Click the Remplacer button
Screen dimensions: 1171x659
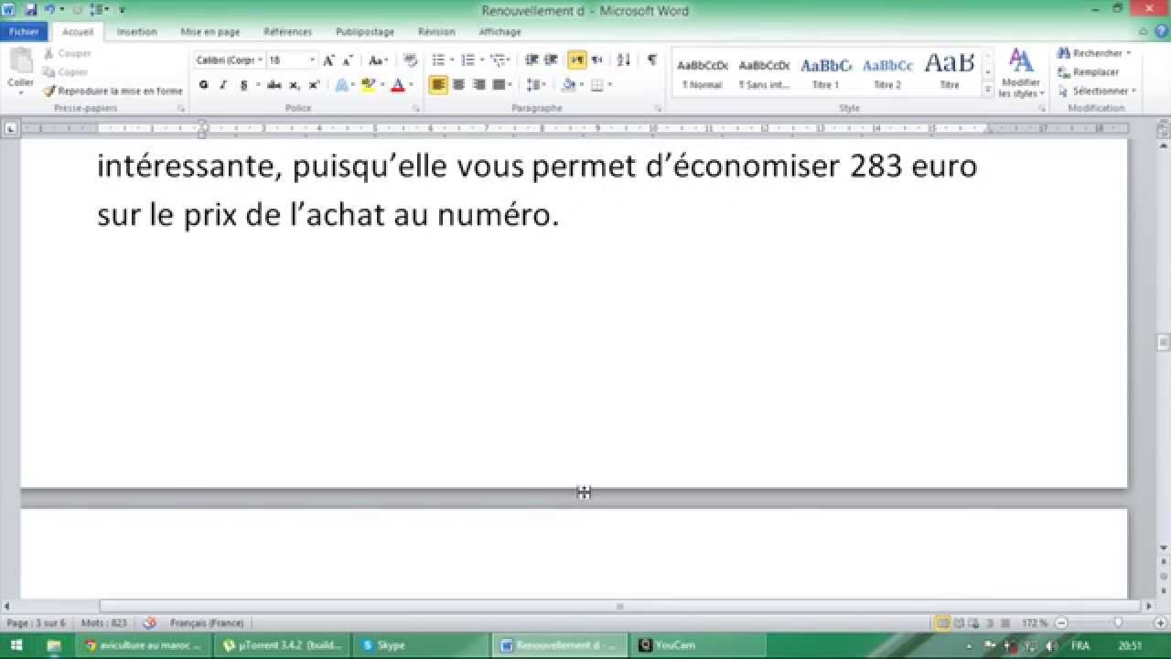coord(1089,72)
